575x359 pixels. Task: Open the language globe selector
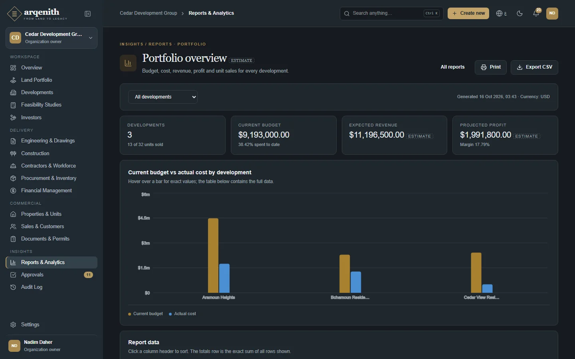(501, 14)
